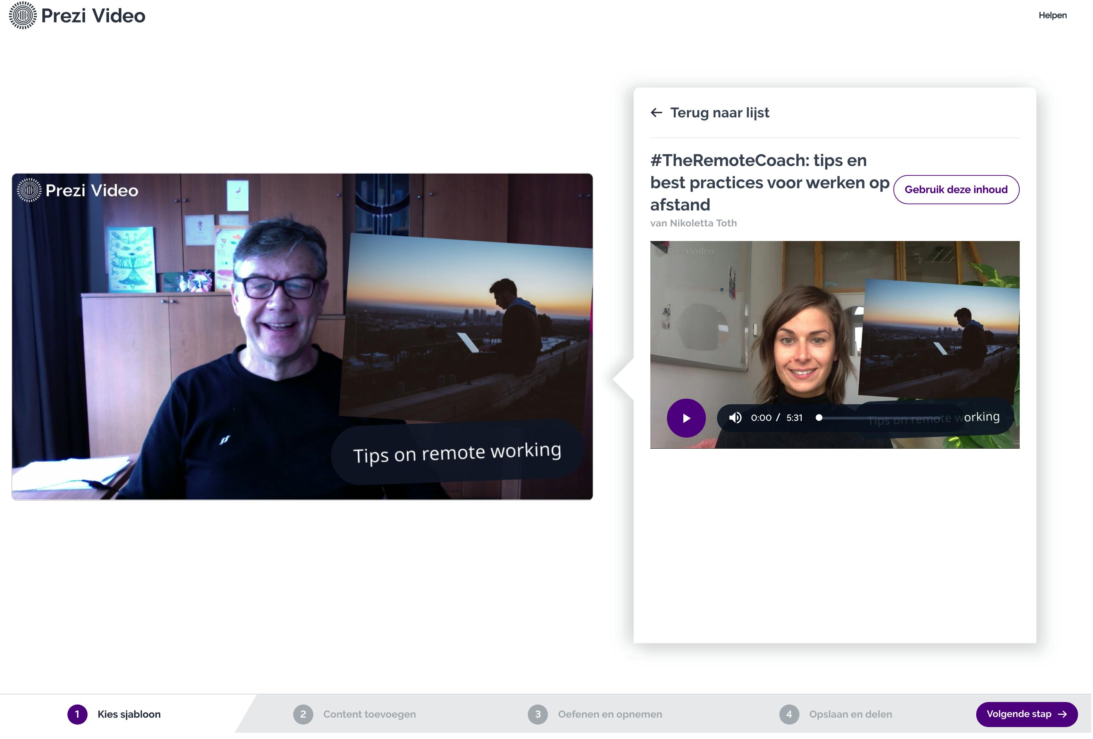This screenshot has width=1093, height=739.
Task: Click the step 1 circle icon
Action: coord(78,715)
